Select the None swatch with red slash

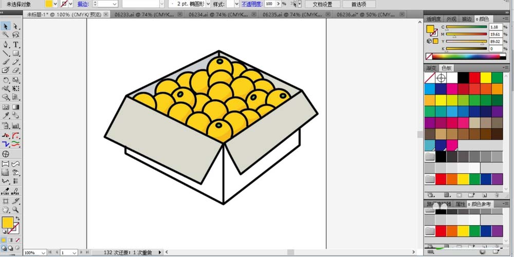(430, 78)
